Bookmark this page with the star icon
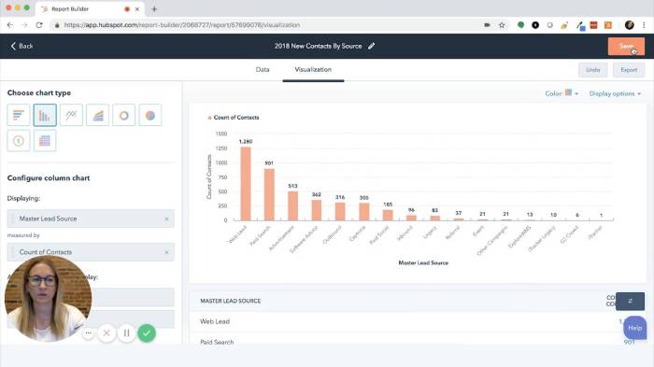The image size is (654, 367). [502, 25]
